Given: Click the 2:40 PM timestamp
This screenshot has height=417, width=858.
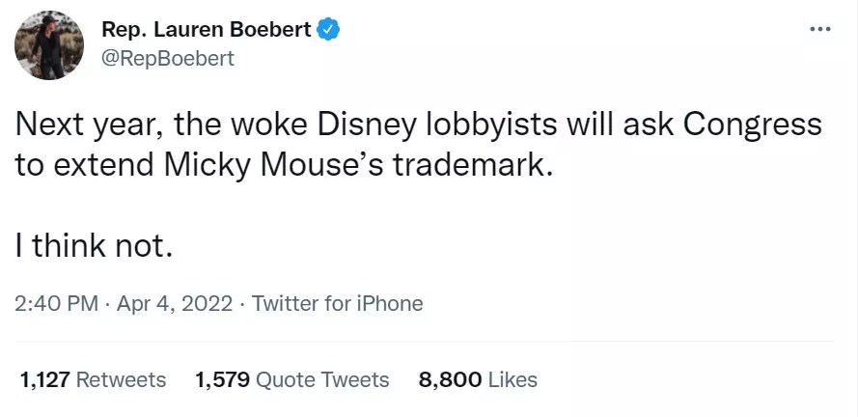Looking at the screenshot, I should (x=56, y=303).
